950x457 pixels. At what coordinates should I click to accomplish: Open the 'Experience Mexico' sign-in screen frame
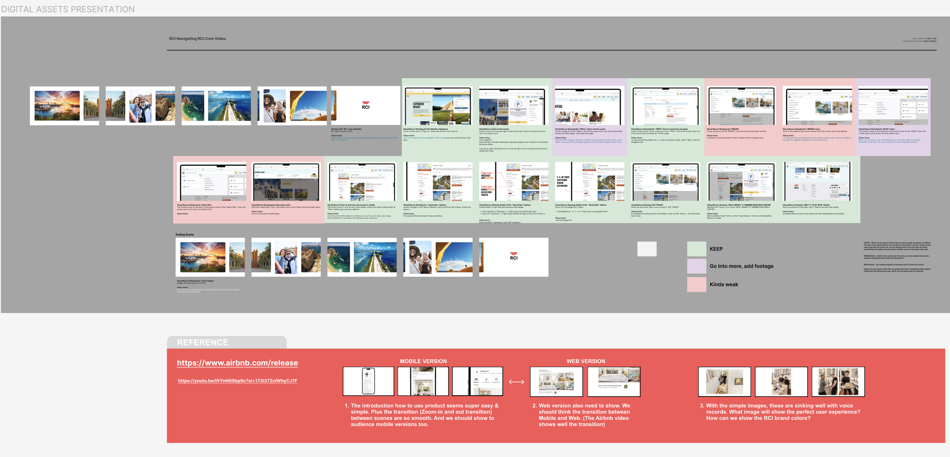click(x=438, y=106)
